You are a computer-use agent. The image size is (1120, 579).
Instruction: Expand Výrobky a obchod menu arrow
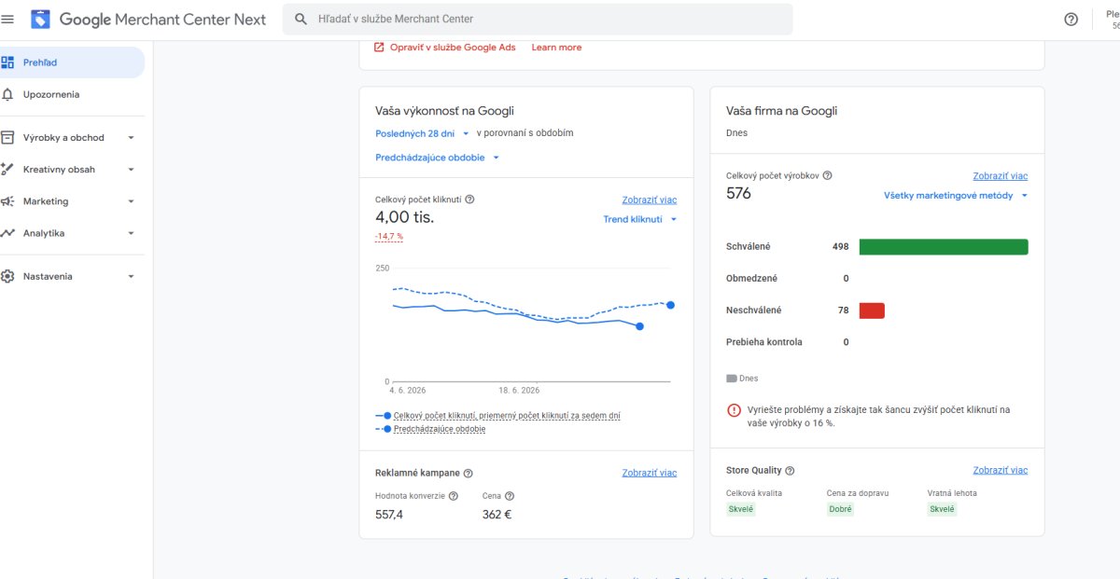[x=131, y=138]
